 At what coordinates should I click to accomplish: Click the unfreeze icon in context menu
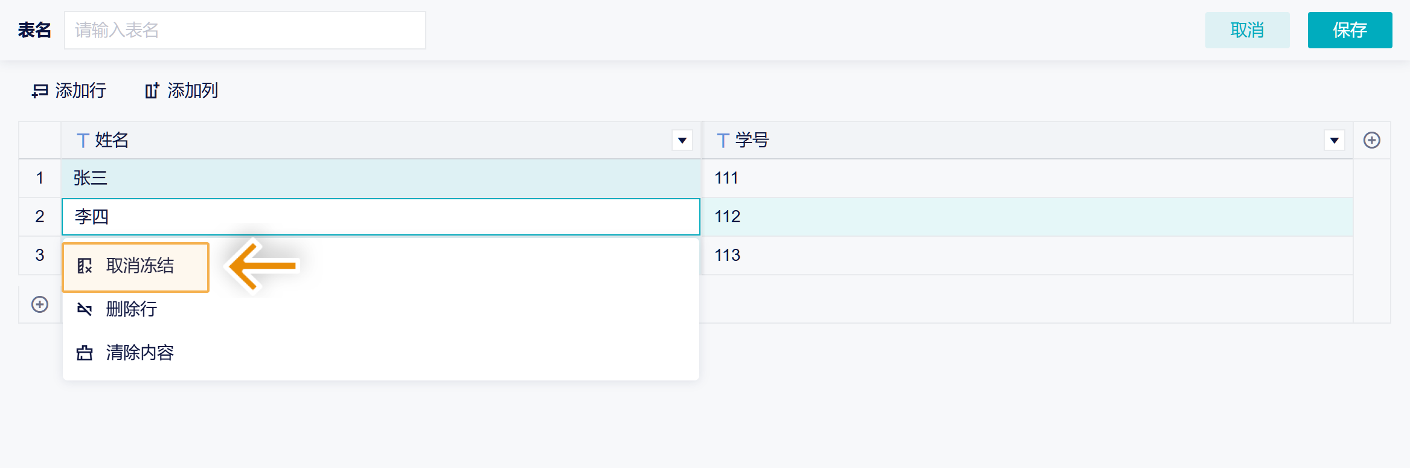click(x=85, y=266)
